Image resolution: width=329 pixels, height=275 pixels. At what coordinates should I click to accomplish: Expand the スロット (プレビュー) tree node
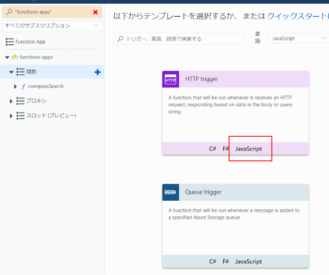click(11, 116)
